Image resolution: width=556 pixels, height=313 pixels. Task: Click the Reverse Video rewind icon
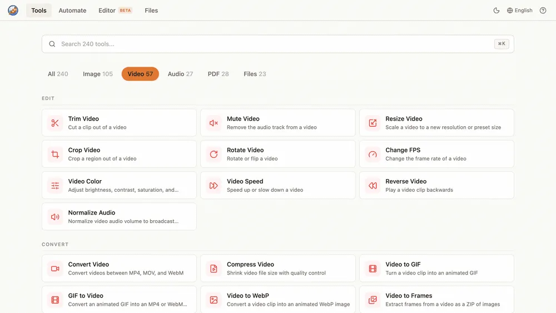(x=373, y=185)
